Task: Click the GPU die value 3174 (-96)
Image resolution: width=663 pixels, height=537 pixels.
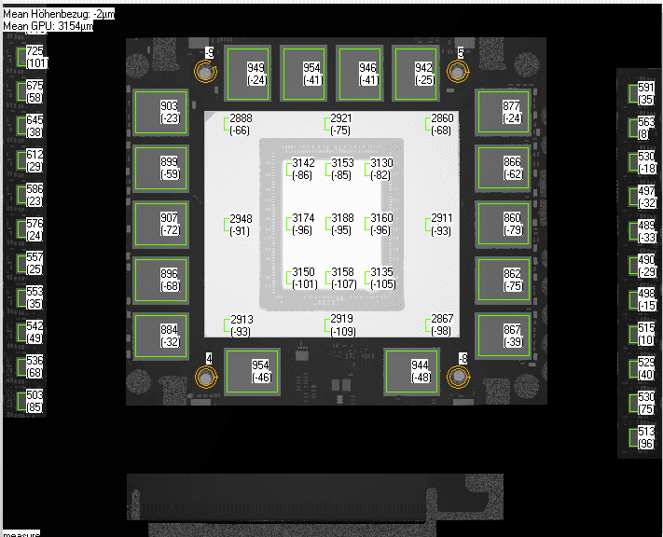Action: click(303, 224)
